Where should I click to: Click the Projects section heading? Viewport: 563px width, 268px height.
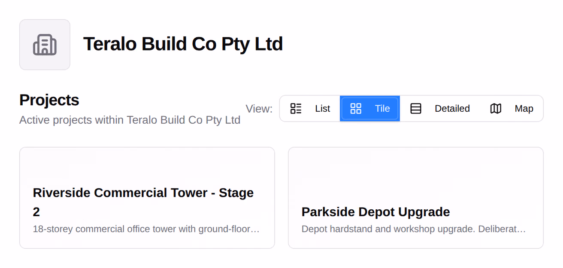(x=49, y=100)
